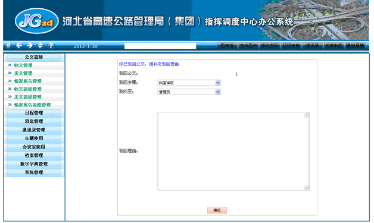Viewport: 374px width, 223px height.
Task: Open the 发文流程管理 link
Action: click(x=27, y=97)
